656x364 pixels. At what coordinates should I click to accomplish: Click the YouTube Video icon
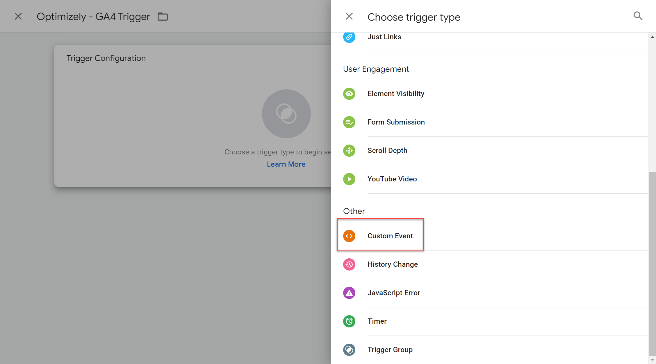click(350, 179)
